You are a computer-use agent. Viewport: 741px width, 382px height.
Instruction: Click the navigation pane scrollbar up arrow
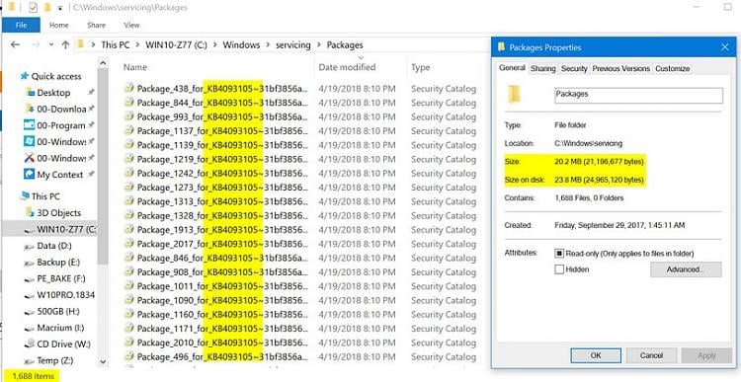click(x=103, y=63)
